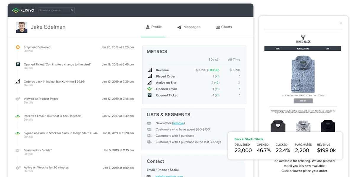Open Details under Viewed 10 Product Pages
This screenshot has height=177, width=355.
pyautogui.click(x=28, y=103)
